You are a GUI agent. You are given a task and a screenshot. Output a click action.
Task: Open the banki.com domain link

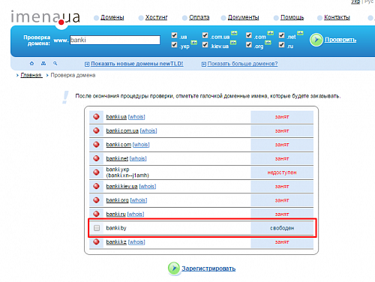118,145
